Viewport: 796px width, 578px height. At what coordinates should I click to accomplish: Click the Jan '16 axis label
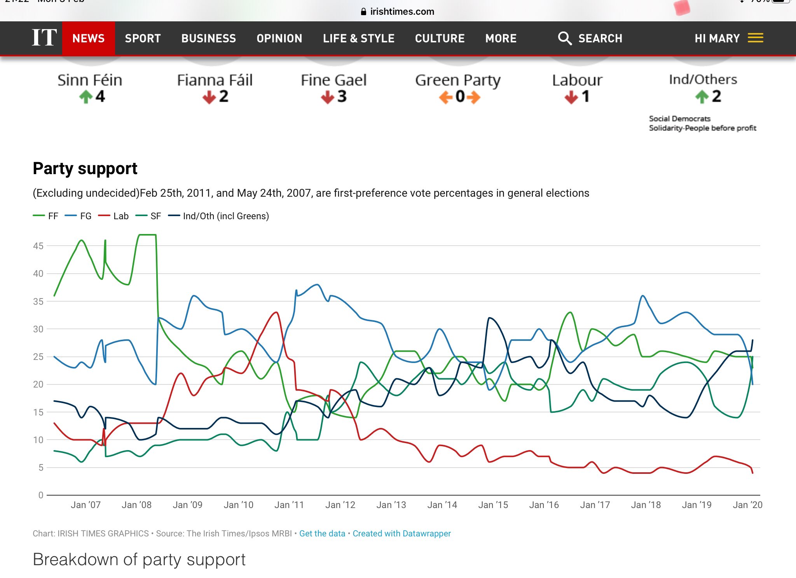[x=544, y=505]
